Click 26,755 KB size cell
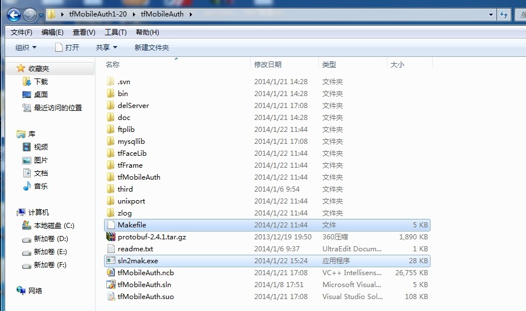 point(412,272)
